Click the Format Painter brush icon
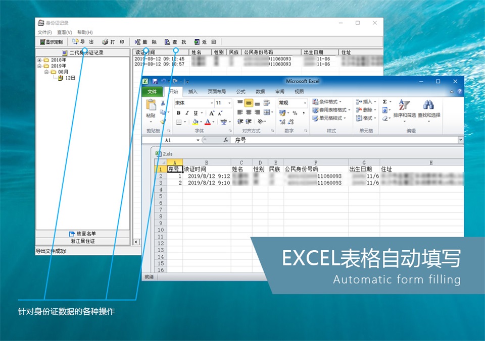Screen dimensions: 485x341 pyautogui.click(x=163, y=122)
